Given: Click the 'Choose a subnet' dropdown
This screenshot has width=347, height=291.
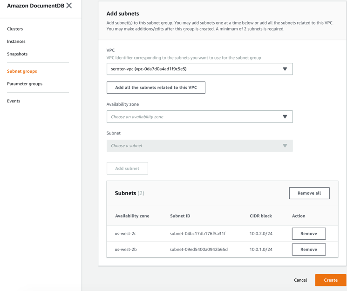Looking at the screenshot, I should coord(199,146).
